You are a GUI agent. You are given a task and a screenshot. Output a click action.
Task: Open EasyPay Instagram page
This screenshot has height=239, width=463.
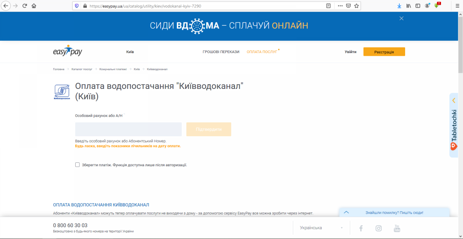click(x=379, y=228)
